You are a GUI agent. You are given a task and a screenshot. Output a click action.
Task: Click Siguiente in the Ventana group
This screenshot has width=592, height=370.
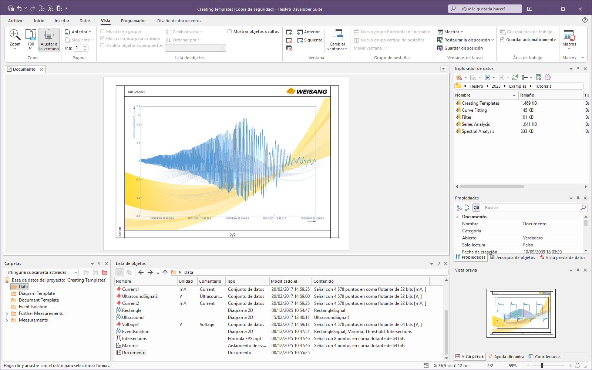click(x=310, y=40)
